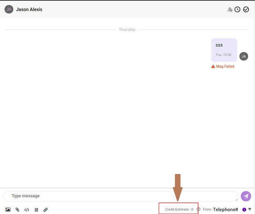Click the sss message bubble
The height and width of the screenshot is (214, 255).
click(224, 50)
